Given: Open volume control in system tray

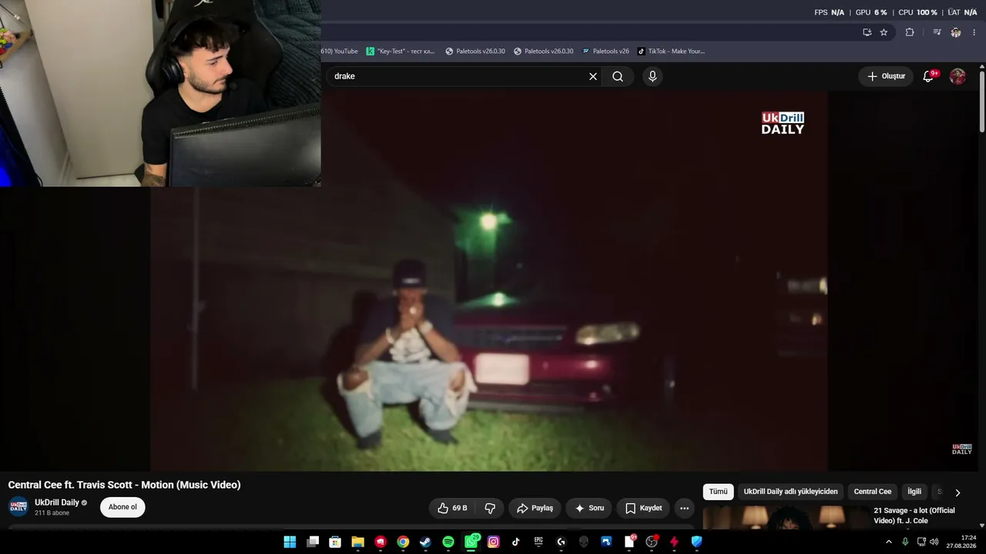Looking at the screenshot, I should point(934,542).
